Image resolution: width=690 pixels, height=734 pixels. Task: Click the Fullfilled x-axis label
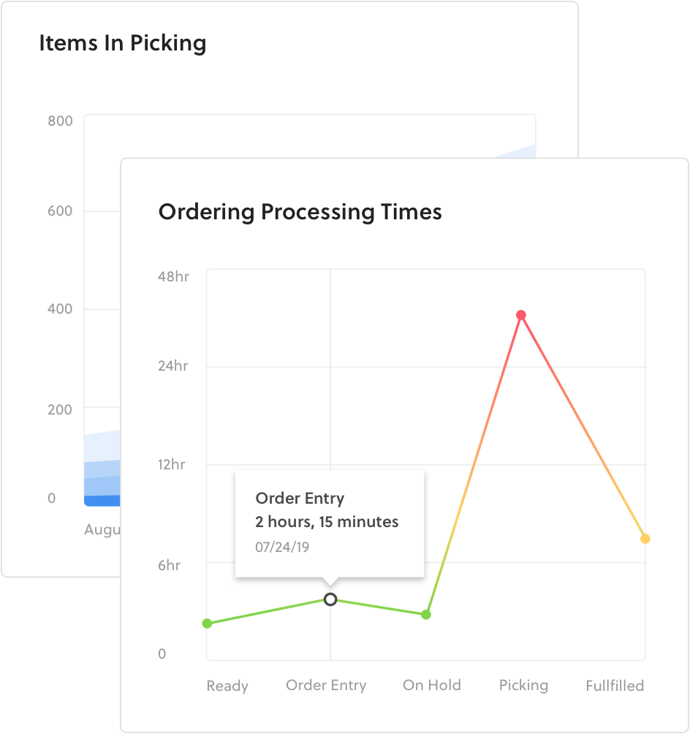pyautogui.click(x=615, y=686)
